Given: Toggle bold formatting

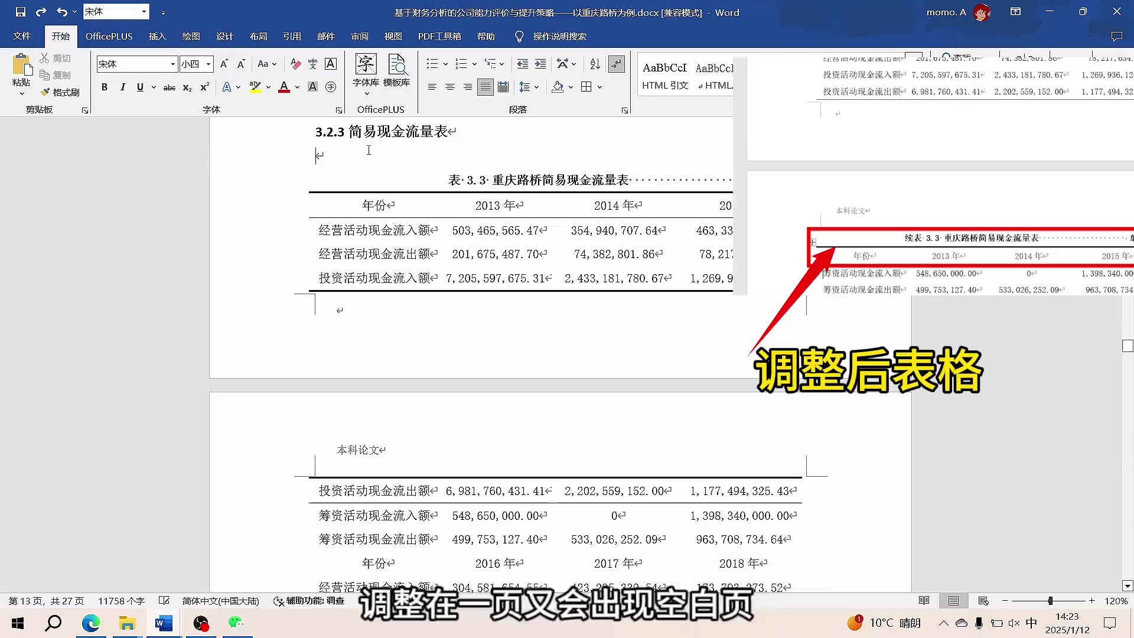Looking at the screenshot, I should tap(105, 87).
